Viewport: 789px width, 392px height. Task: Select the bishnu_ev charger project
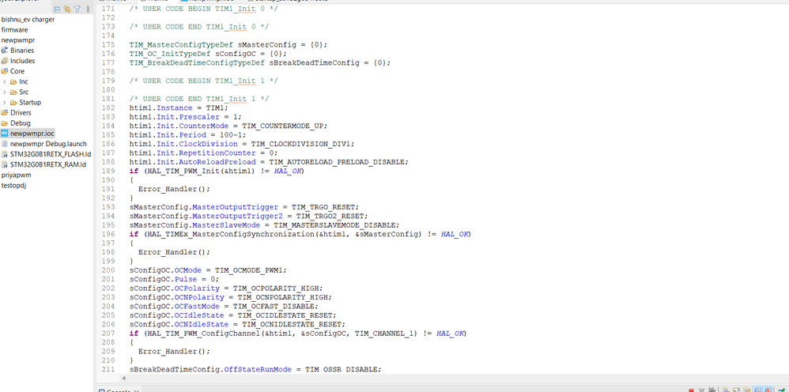28,19
